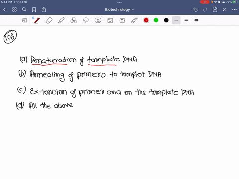Open the Elements sticker tool
239x179 pixels.
tap(98, 20)
